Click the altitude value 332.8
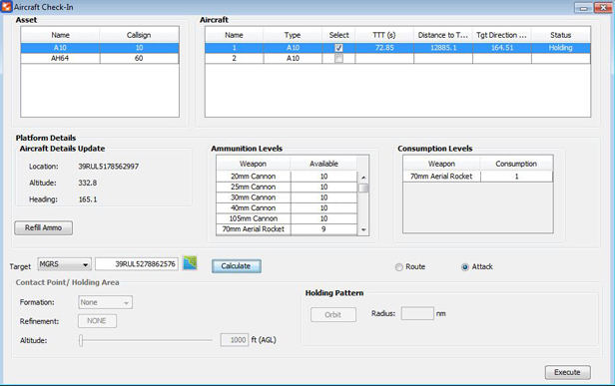 (88, 183)
